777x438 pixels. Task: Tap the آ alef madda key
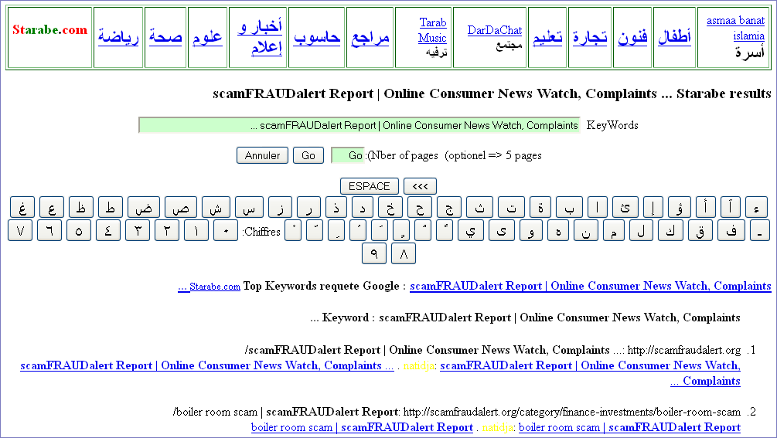[731, 207]
